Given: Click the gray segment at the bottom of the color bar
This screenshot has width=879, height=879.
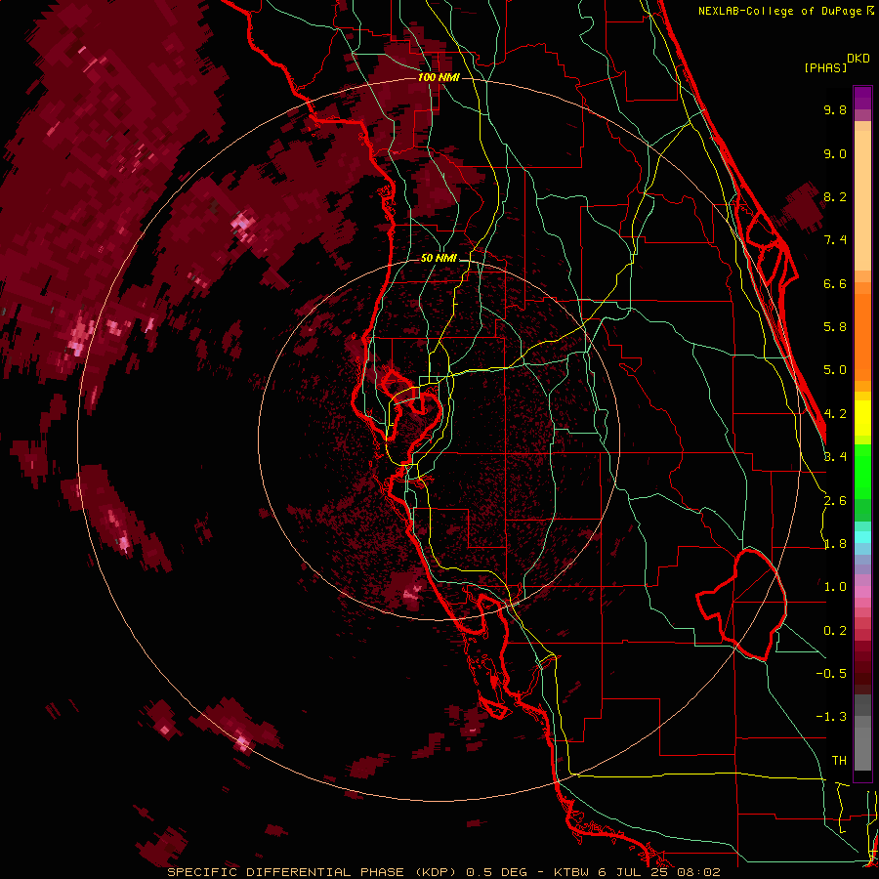Looking at the screenshot, I should [862, 745].
